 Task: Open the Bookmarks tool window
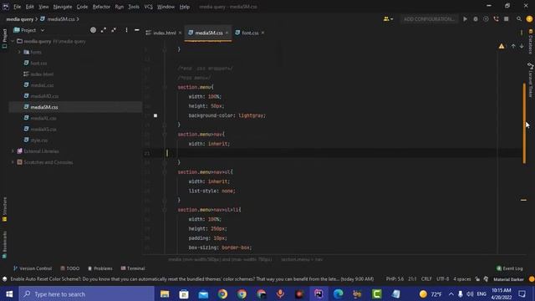pos(4,245)
